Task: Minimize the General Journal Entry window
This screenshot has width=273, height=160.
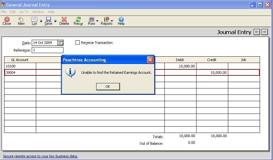Action: [252, 5]
